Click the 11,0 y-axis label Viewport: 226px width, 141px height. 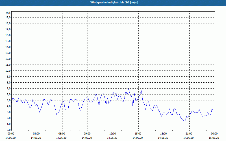8,65
